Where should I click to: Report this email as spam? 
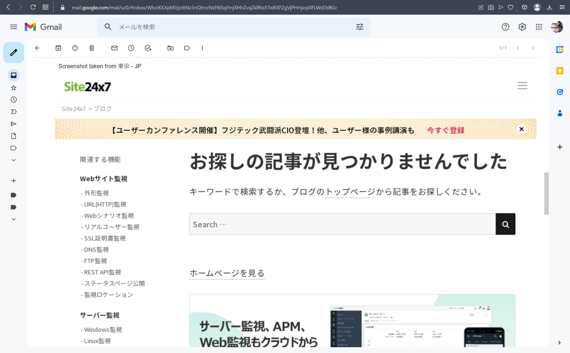tap(75, 48)
